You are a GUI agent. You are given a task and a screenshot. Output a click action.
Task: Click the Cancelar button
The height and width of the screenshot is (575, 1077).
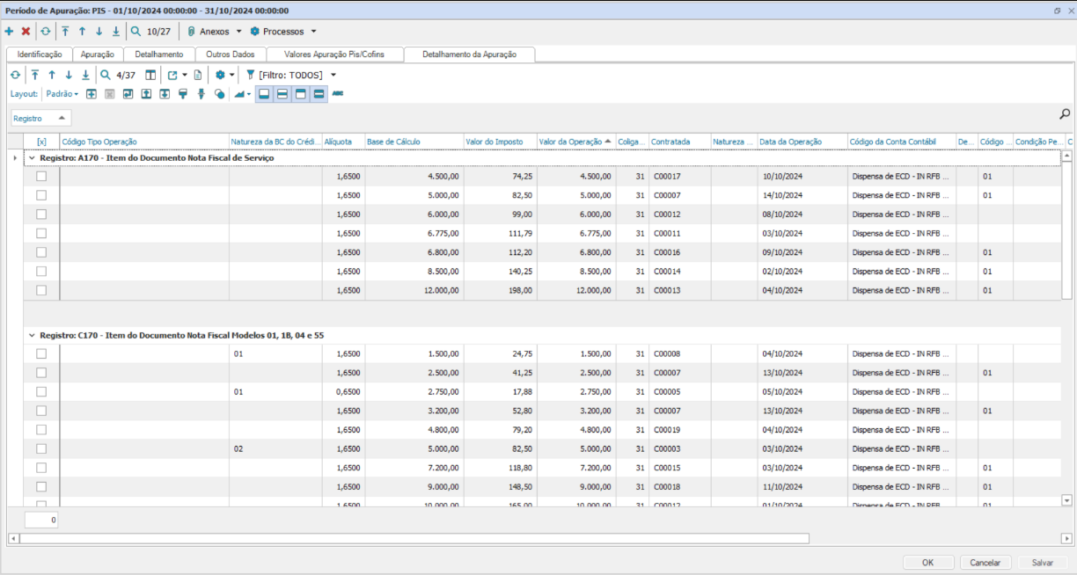[x=985, y=563]
